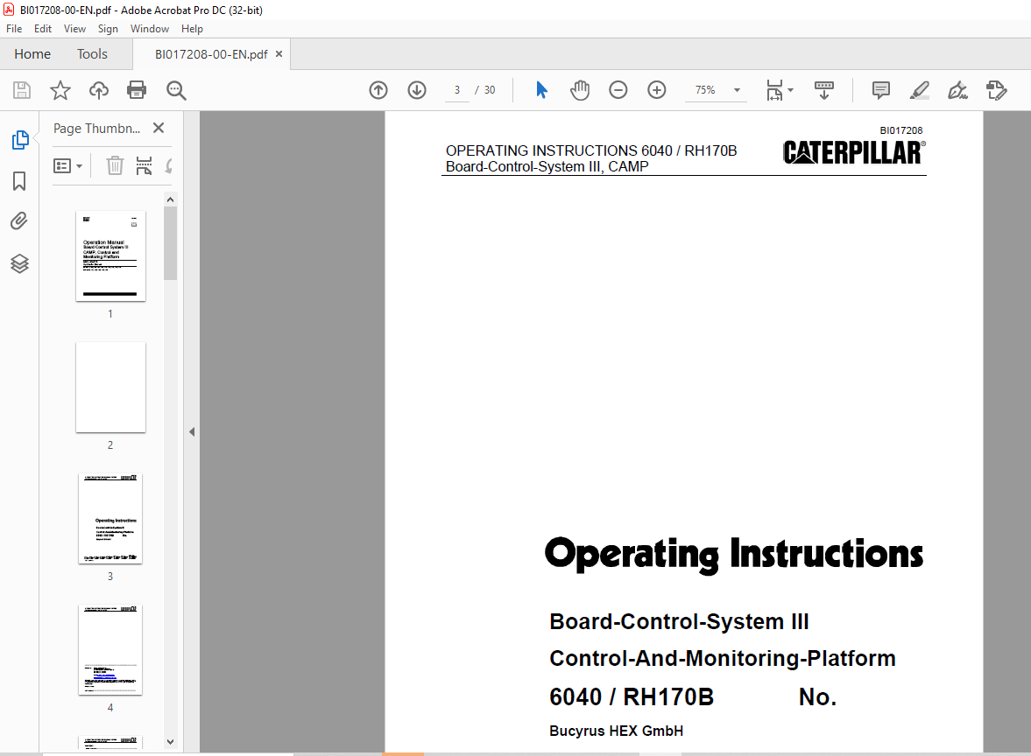Click the print pages thumbnail icon

[144, 165]
